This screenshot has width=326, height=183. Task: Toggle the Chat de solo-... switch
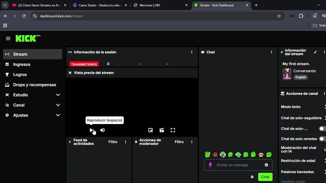(322, 129)
